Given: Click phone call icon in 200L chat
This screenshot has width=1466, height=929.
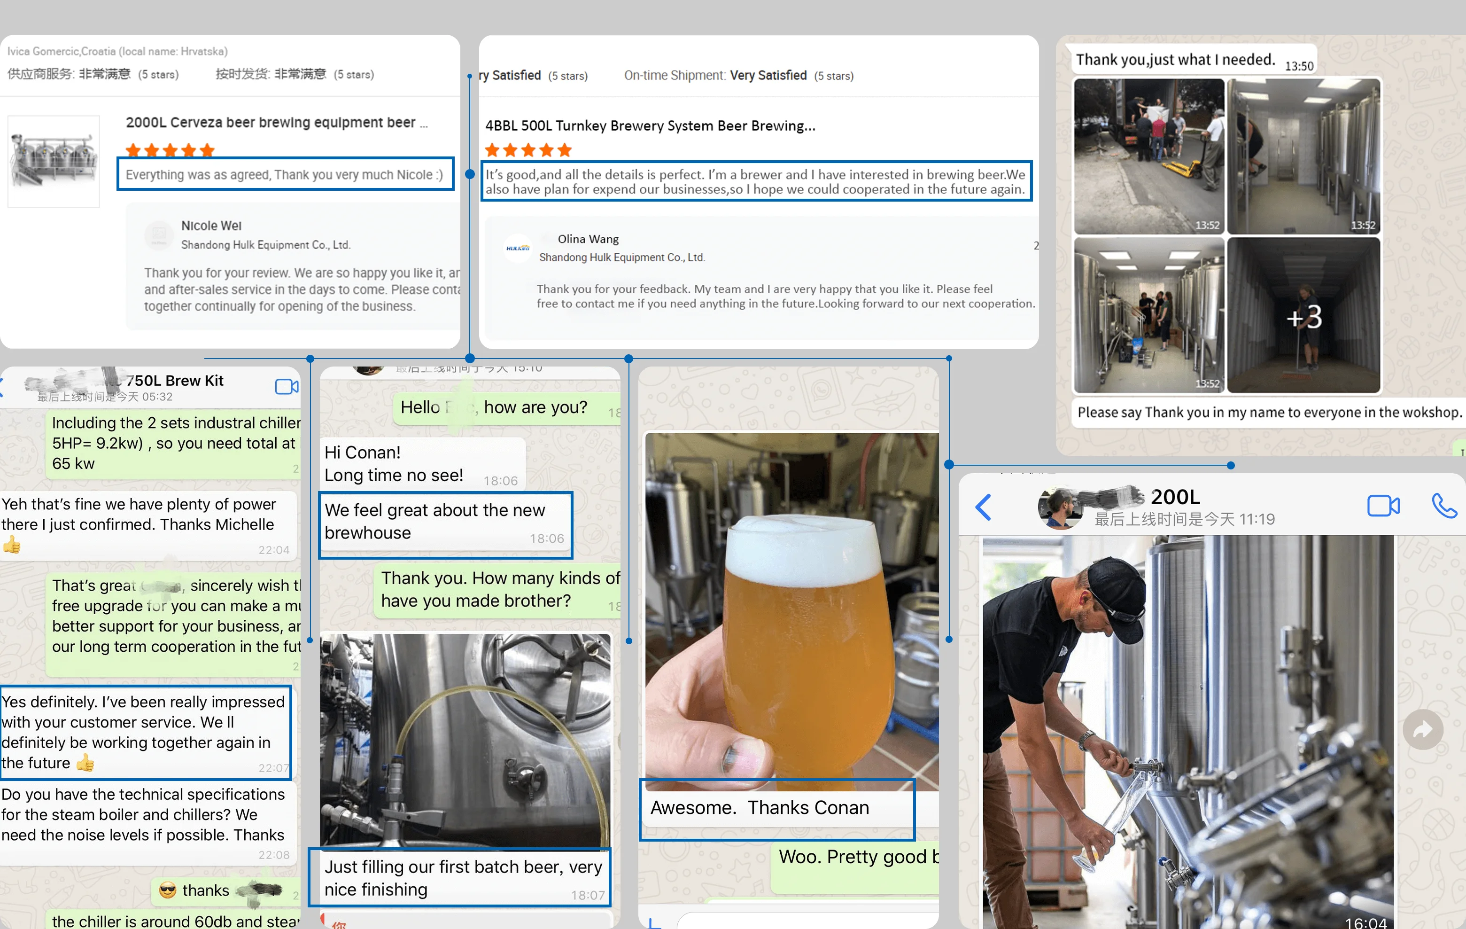Looking at the screenshot, I should click(1443, 506).
